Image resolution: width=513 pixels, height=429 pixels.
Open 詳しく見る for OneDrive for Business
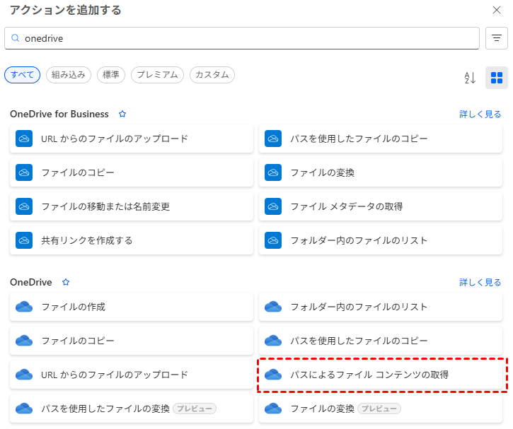480,114
